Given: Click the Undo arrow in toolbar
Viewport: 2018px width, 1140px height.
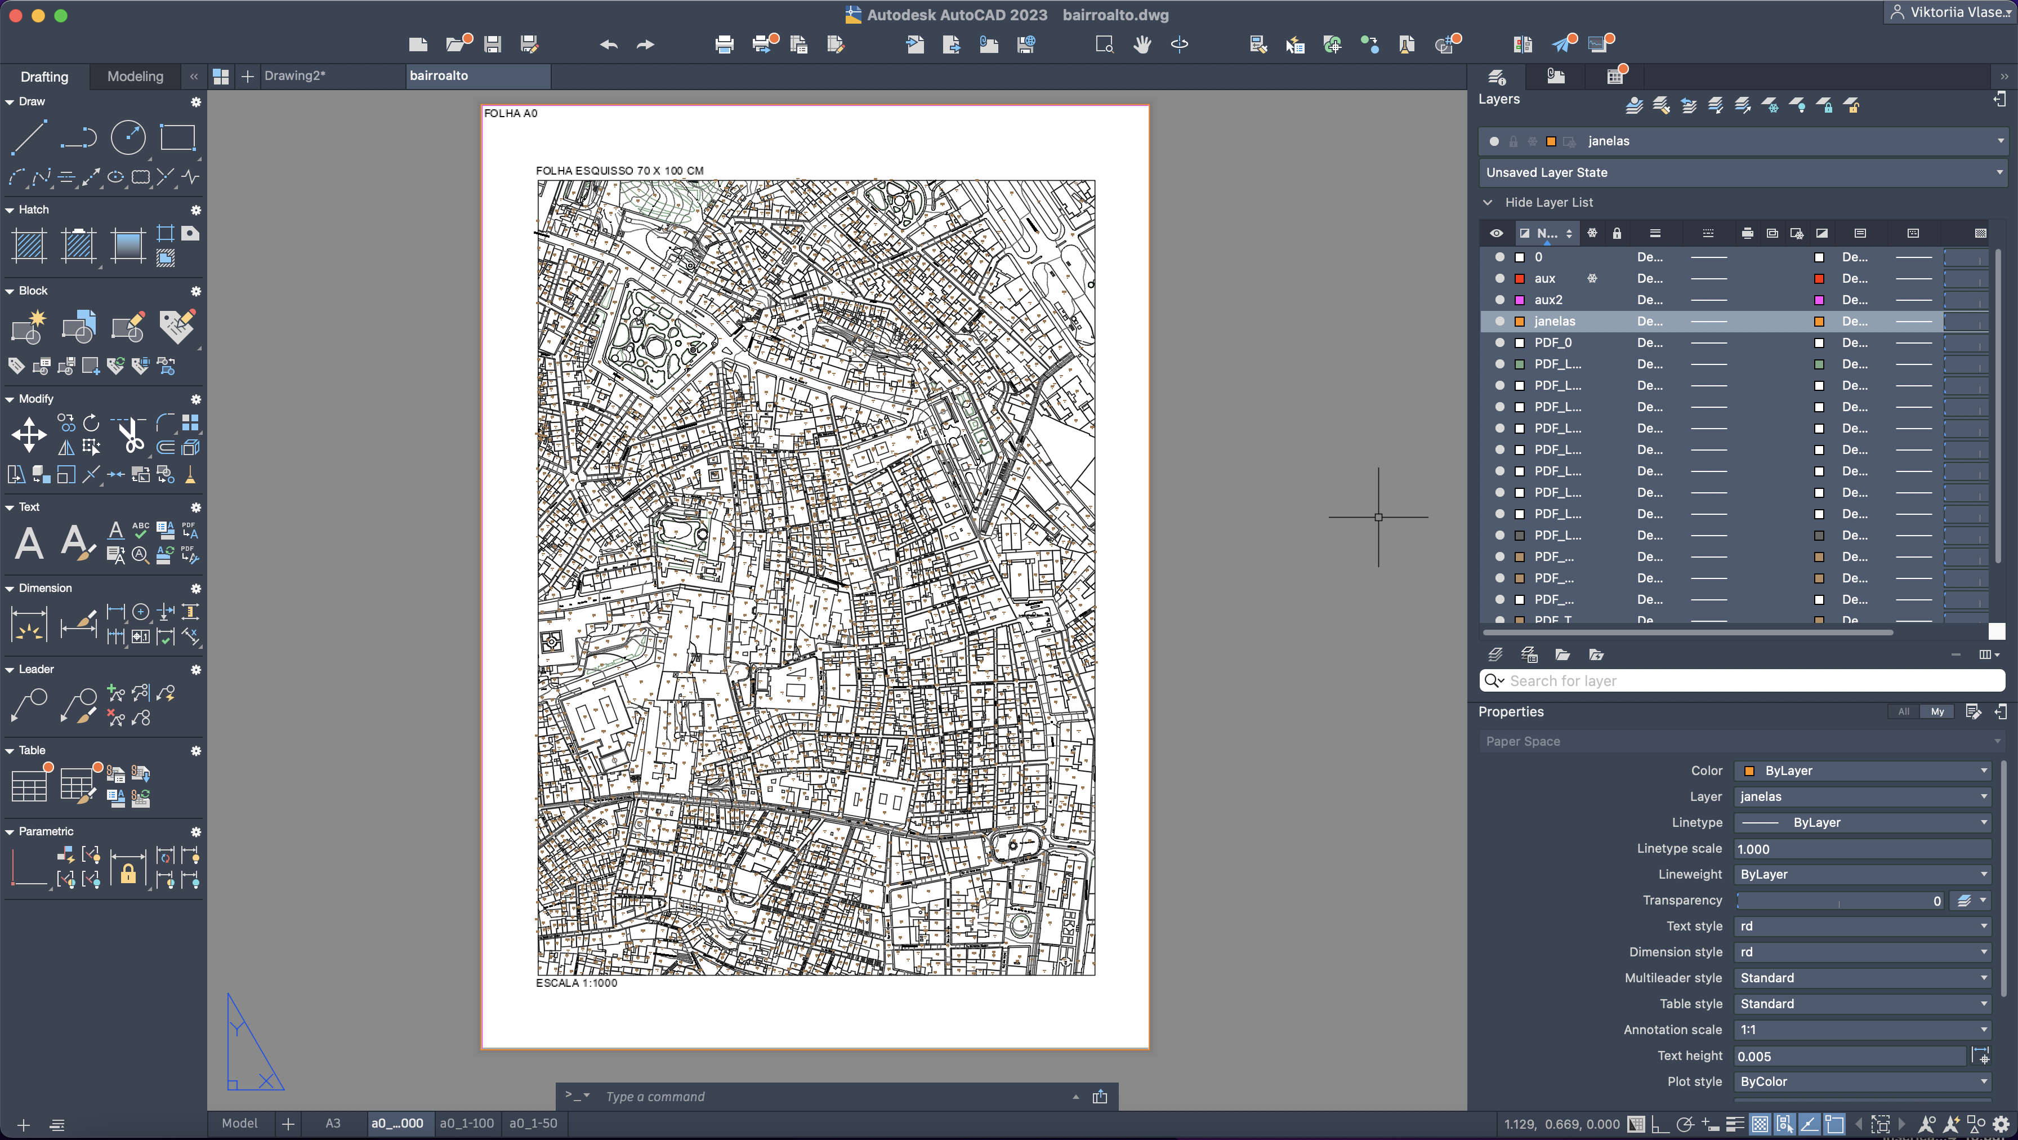Looking at the screenshot, I should pyautogui.click(x=609, y=44).
